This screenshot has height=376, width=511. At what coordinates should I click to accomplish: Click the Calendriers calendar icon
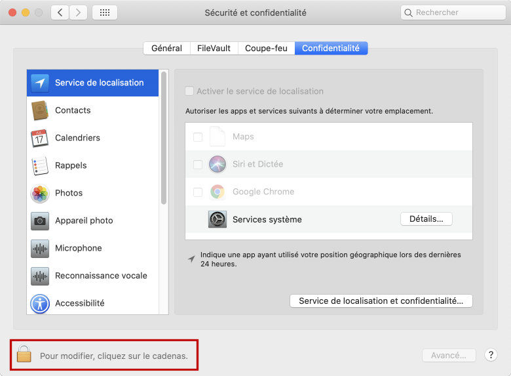[40, 138]
